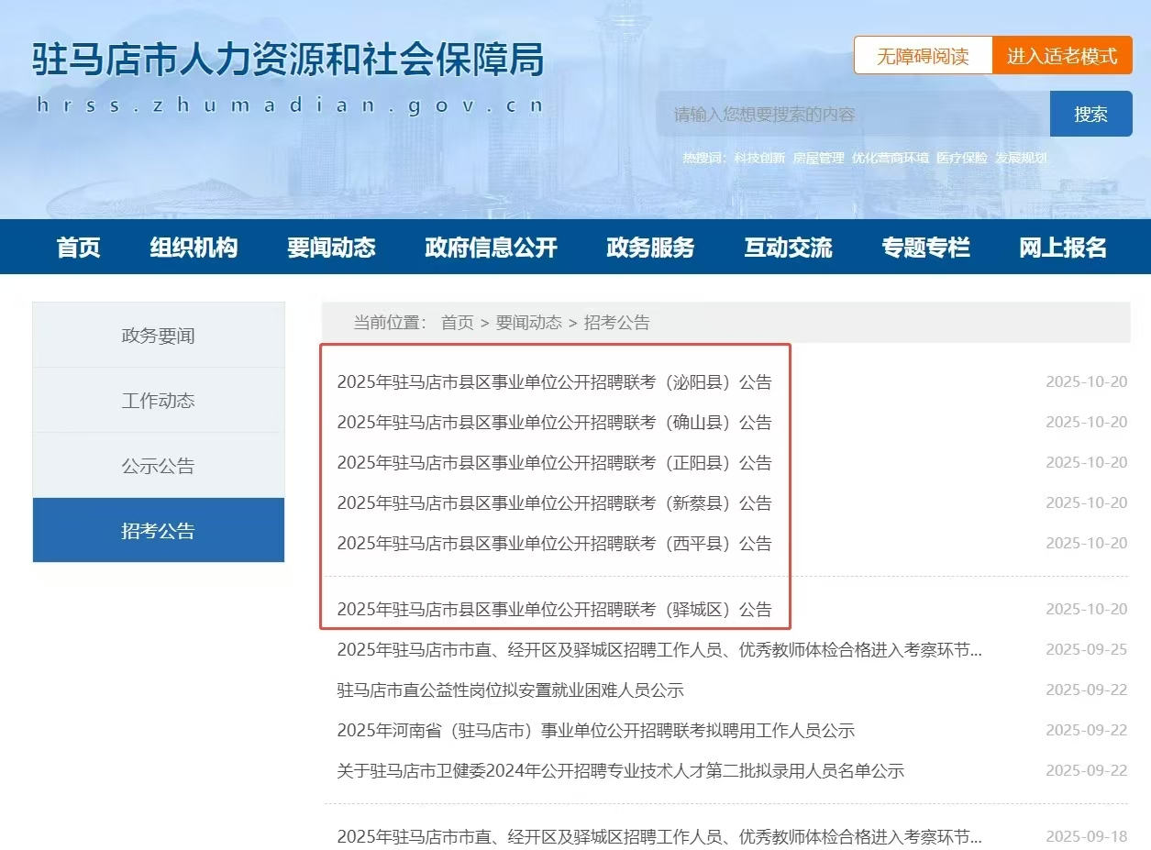Screen dimensions: 1151x850
Task: Switch to 政务要闻 sidebar category
Action: (158, 336)
